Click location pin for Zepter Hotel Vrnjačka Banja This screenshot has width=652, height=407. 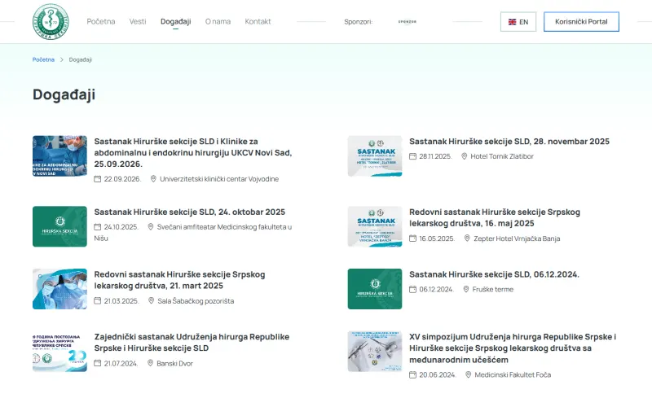tap(467, 239)
